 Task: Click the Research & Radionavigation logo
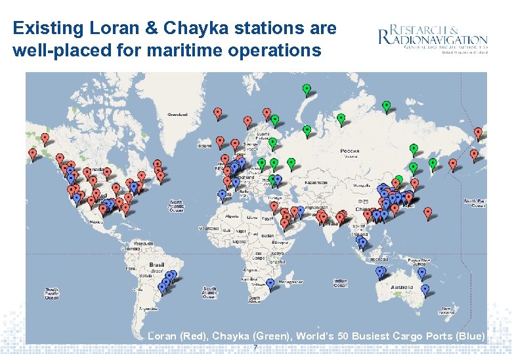click(x=433, y=39)
